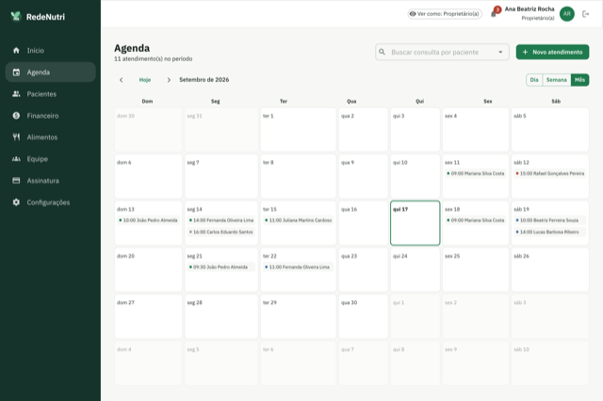Click the Equipe team icon
Screen dimensions: 603x401
pyautogui.click(x=16, y=159)
